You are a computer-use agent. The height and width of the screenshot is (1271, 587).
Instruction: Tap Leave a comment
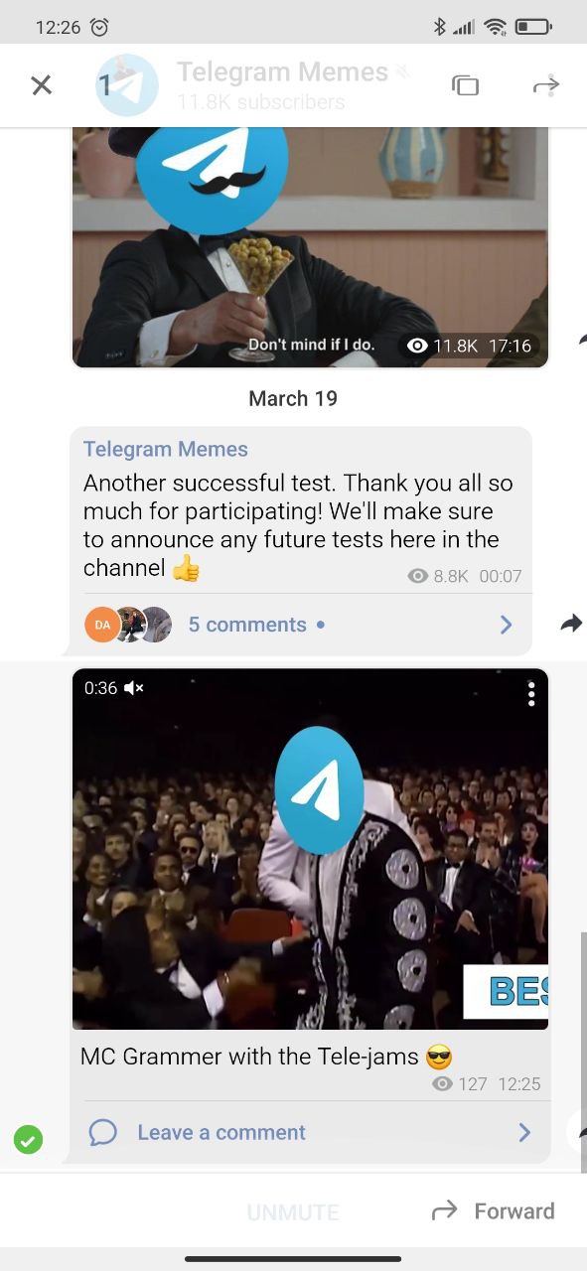pyautogui.click(x=221, y=1133)
